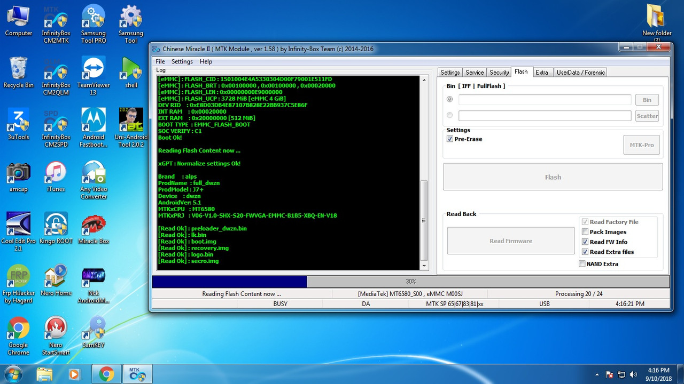
Task: Open UserData / Forensic tab
Action: point(580,73)
